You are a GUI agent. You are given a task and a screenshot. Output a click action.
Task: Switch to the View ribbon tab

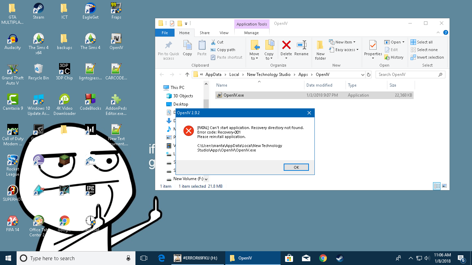coord(224,33)
